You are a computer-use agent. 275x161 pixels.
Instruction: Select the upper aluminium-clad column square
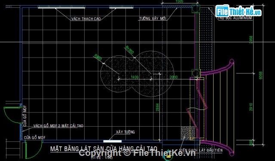pos(196,9)
